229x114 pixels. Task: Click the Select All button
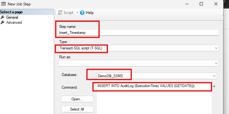pos(77,109)
